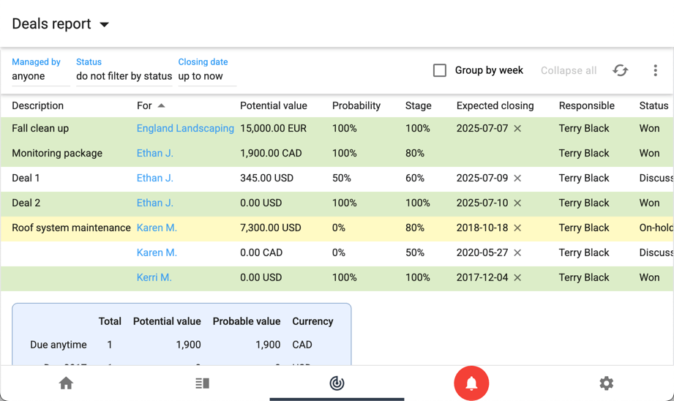Open the list view tab icon
Viewport: 674px width, 401px height.
coord(202,383)
